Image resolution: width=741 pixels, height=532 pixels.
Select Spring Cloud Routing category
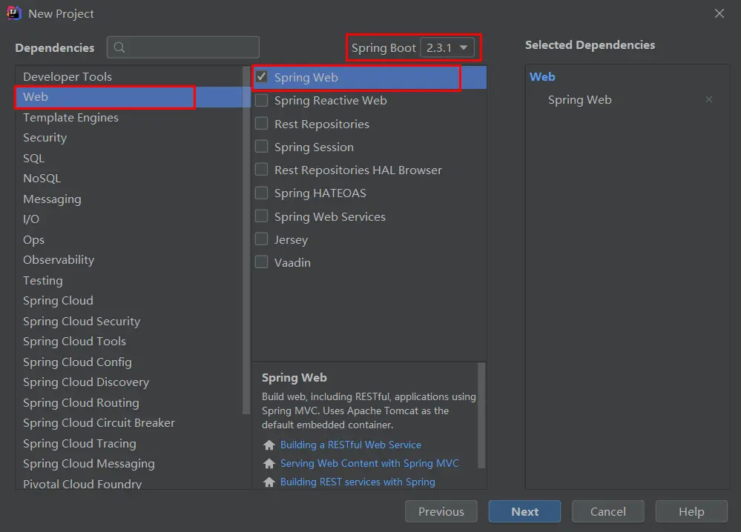(129, 402)
